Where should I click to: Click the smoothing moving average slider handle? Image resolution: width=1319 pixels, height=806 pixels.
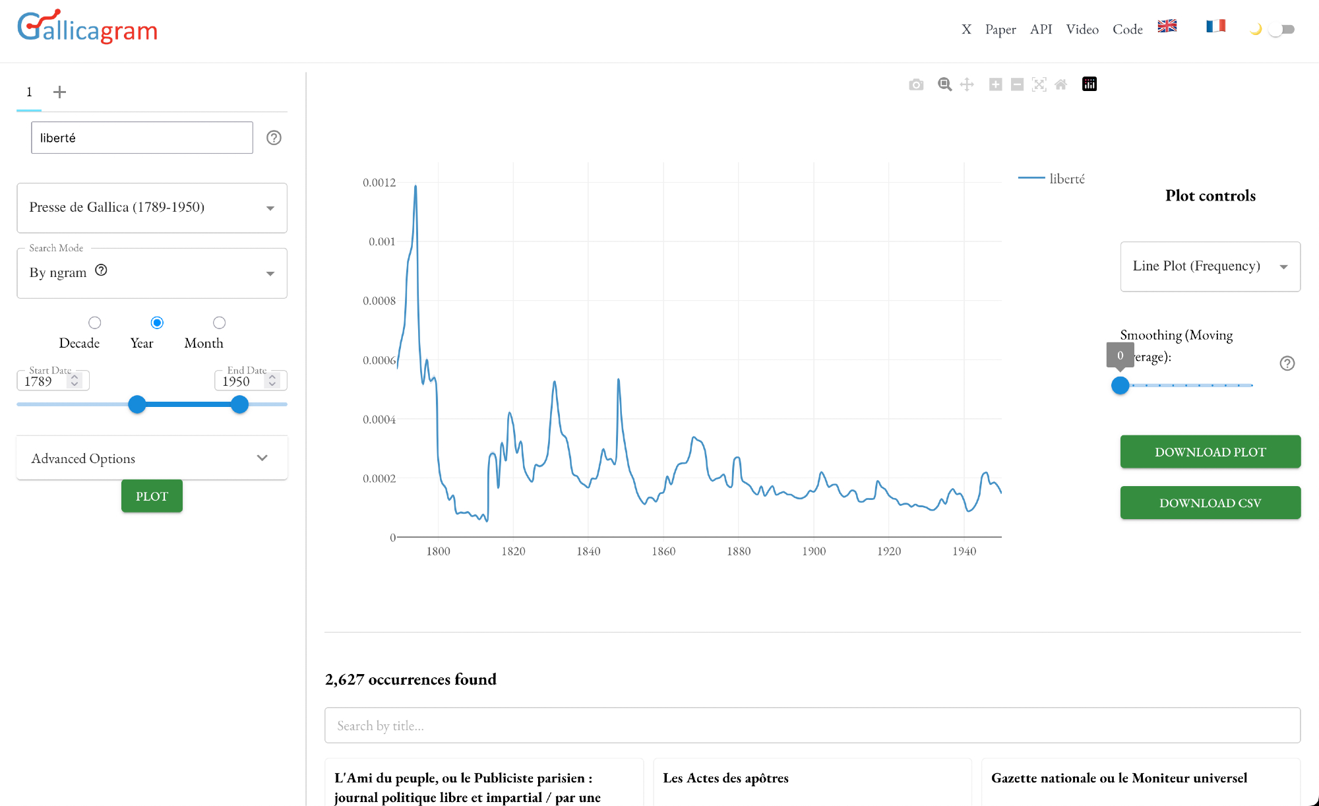point(1120,385)
